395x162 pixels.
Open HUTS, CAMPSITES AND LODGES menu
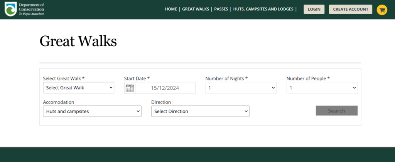pyautogui.click(x=263, y=9)
